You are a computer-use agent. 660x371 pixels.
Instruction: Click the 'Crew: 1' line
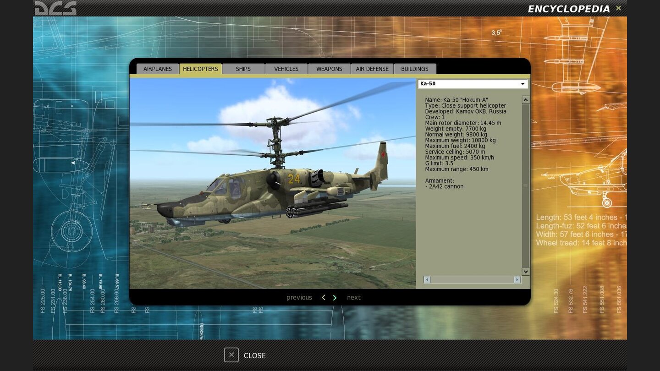tap(435, 117)
